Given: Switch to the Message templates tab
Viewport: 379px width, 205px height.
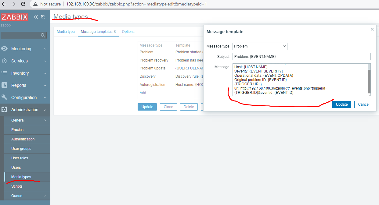Looking at the screenshot, I should coord(98,32).
